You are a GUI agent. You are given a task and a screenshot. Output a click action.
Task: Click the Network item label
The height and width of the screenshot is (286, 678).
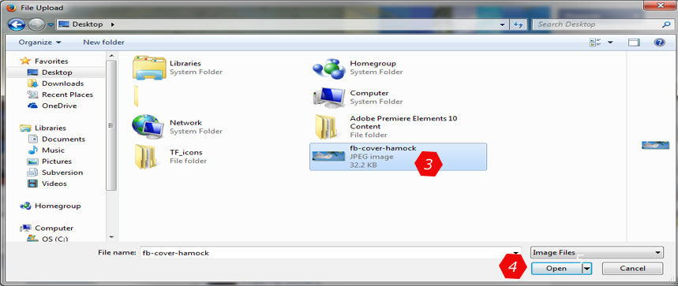click(185, 123)
